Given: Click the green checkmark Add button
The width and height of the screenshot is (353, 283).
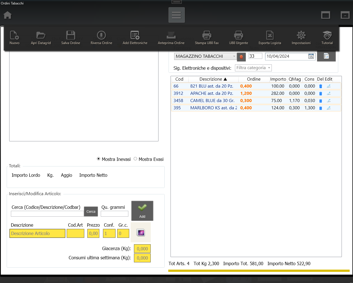Looking at the screenshot, I should tap(142, 211).
